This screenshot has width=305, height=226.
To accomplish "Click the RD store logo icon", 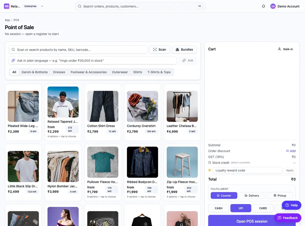I will (x=7, y=6).
